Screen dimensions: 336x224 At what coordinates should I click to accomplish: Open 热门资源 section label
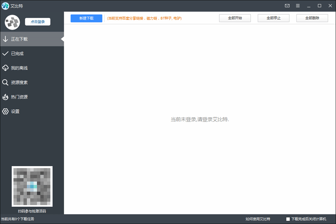pos(19,97)
